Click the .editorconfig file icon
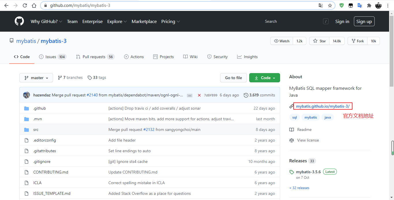 coord(27,140)
